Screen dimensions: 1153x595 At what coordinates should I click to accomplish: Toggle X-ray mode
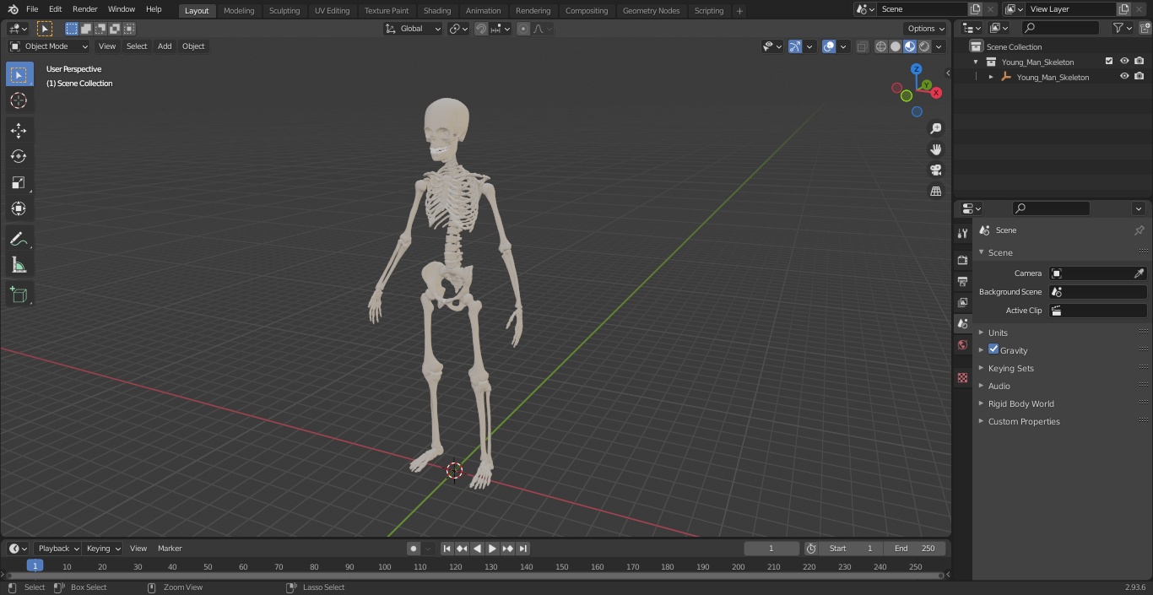862,46
